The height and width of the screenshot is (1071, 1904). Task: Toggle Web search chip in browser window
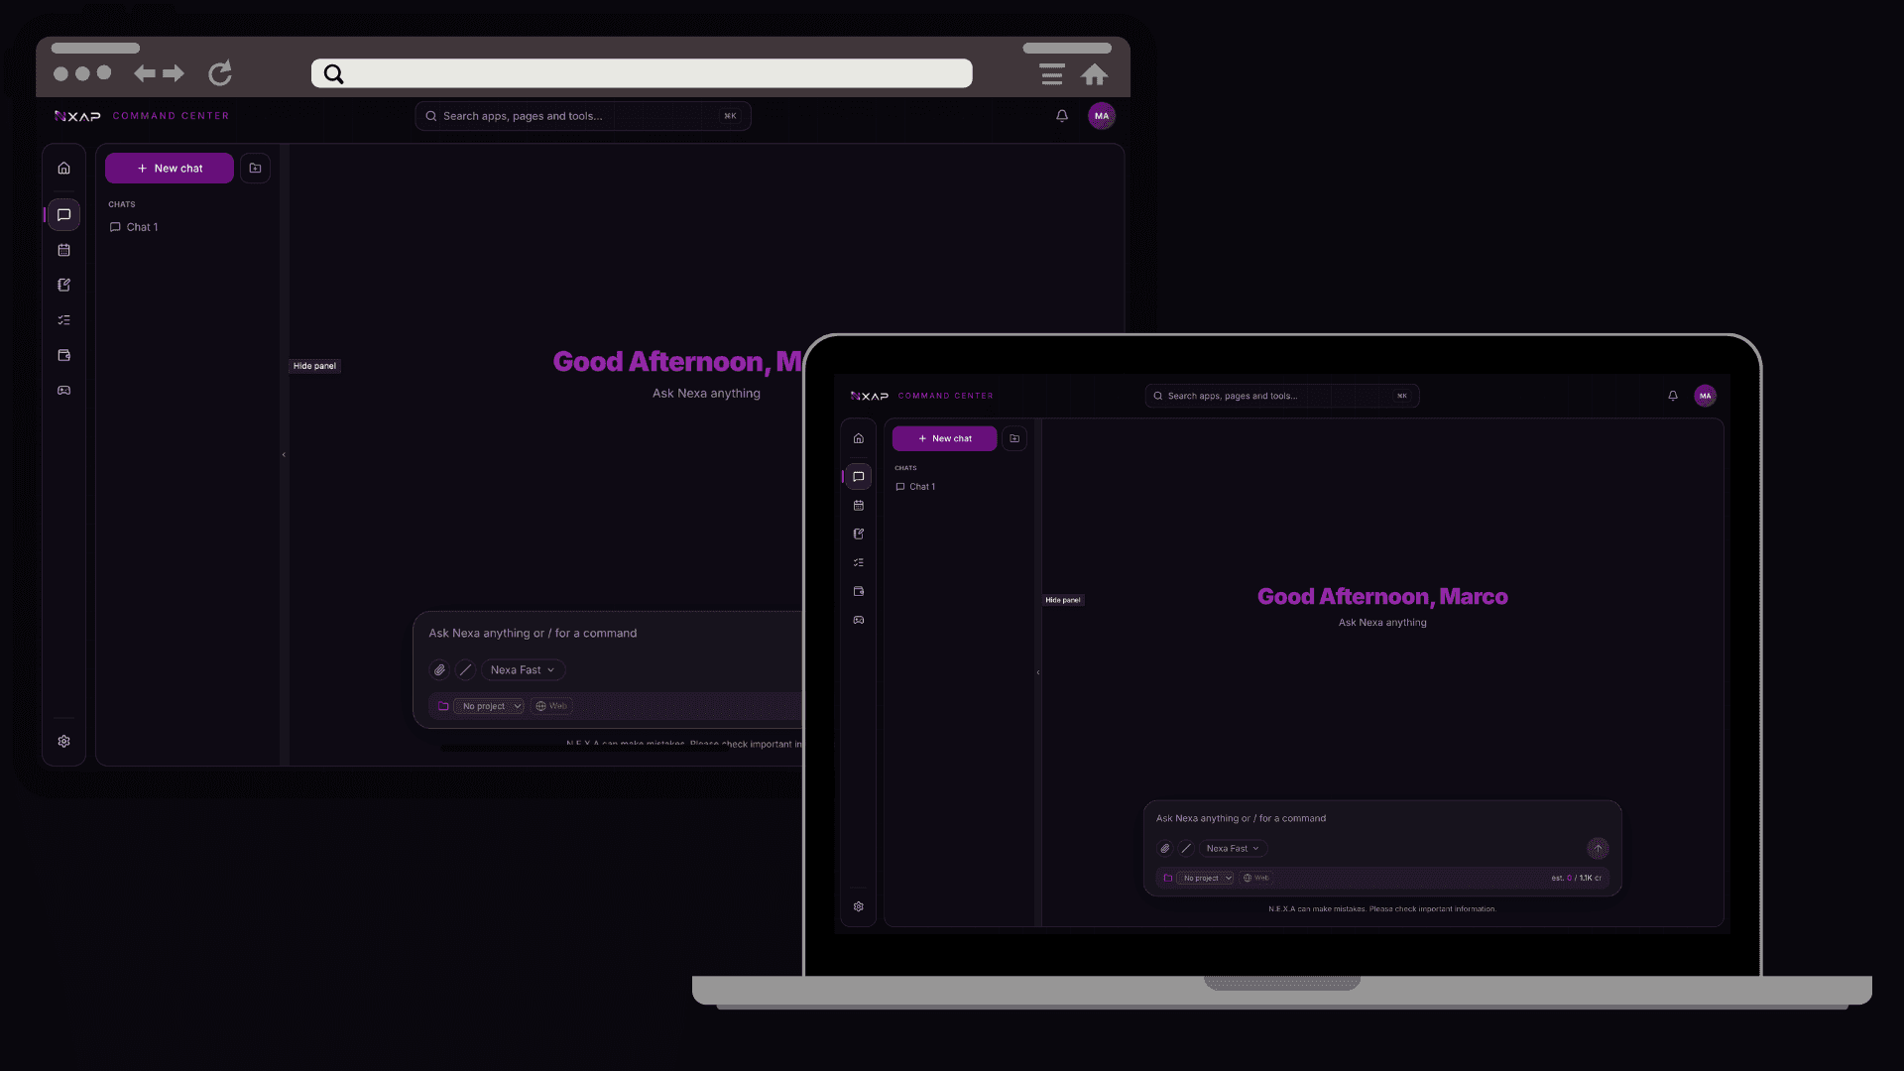[x=552, y=706]
